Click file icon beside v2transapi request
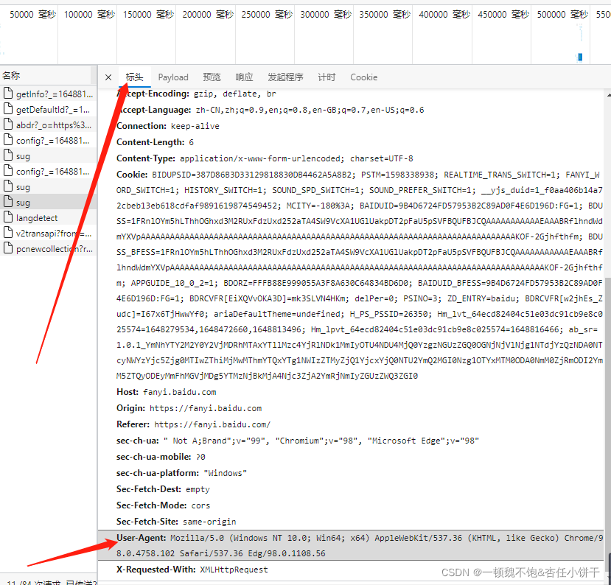 click(x=8, y=233)
